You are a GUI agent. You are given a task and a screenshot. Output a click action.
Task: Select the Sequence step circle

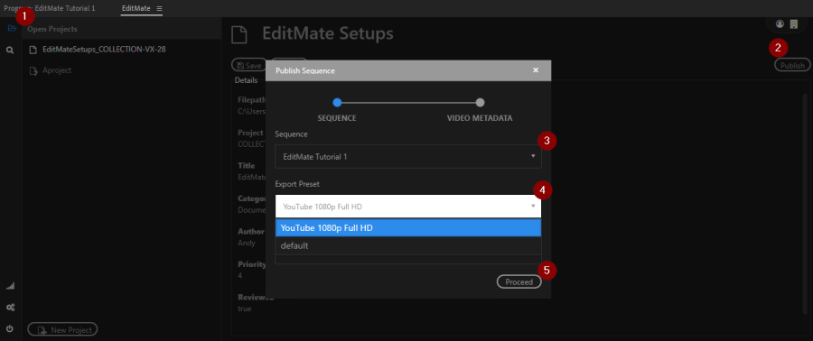(x=337, y=102)
